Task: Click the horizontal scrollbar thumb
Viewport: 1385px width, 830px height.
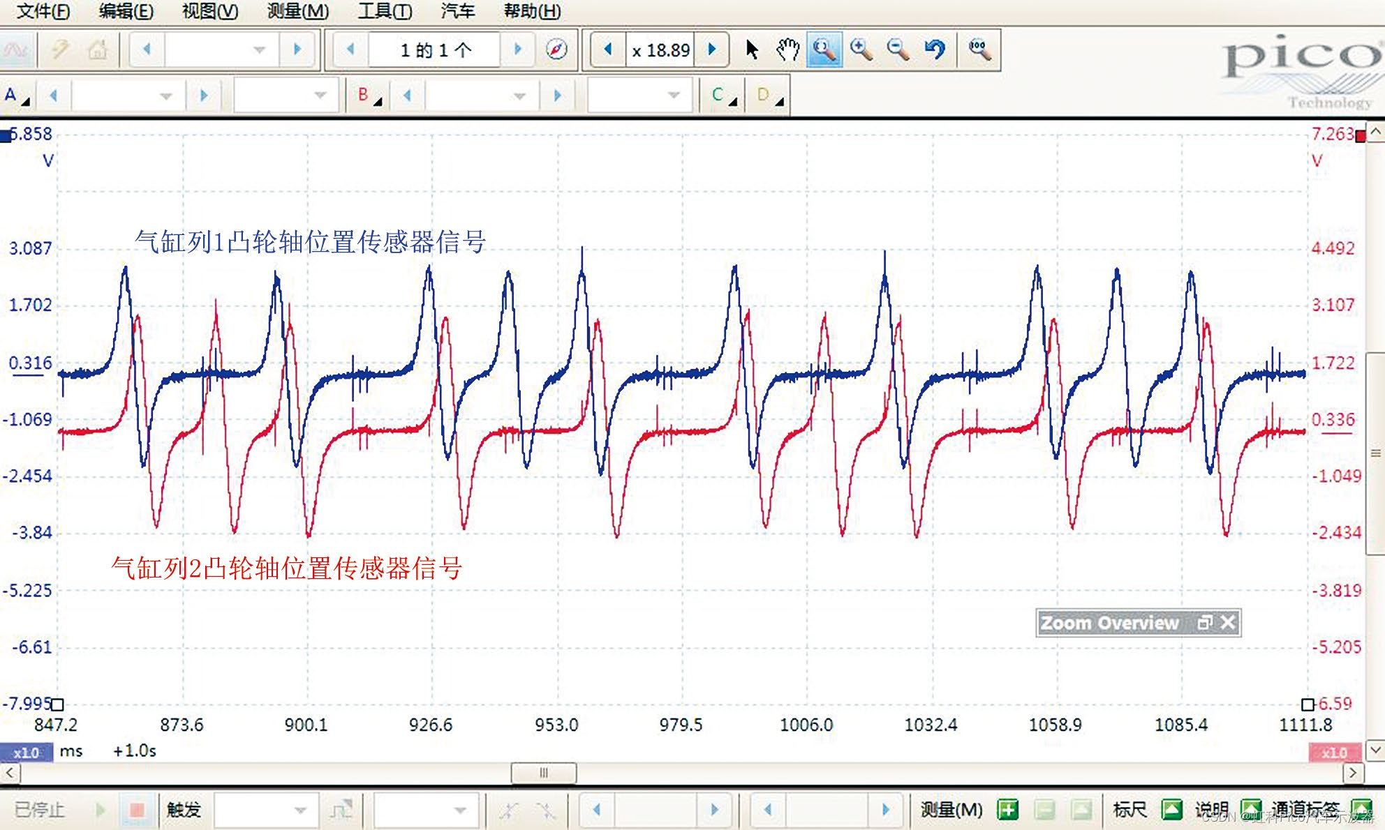Action: coord(544,773)
